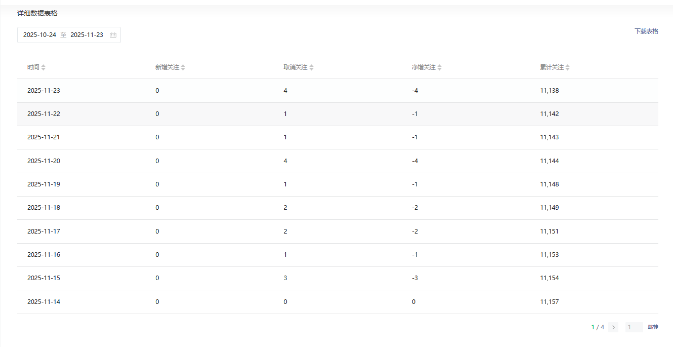
Task: Click 下载表格 to download table
Action: coord(646,31)
